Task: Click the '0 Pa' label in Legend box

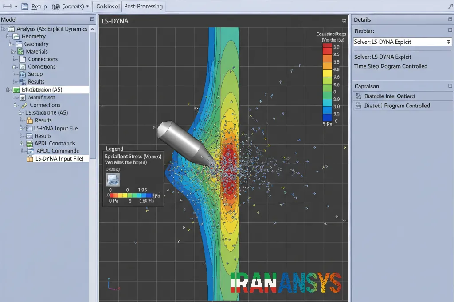Action: point(113,201)
